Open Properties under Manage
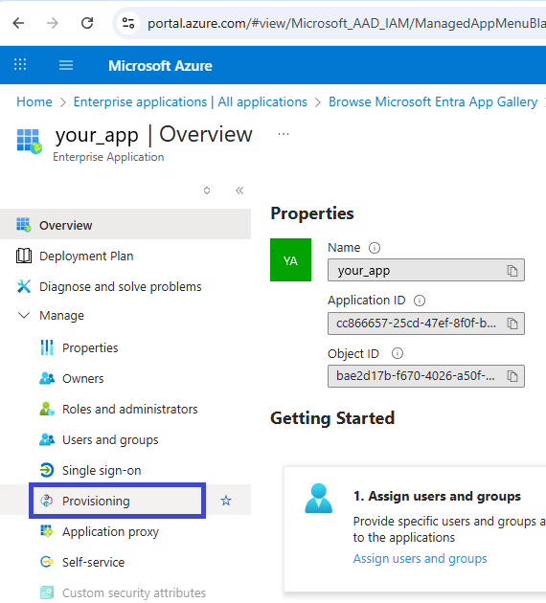546x603 pixels. tap(90, 347)
